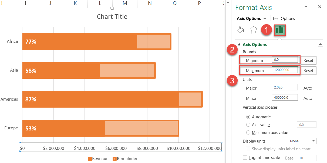Click the Minimum bounds input field

pyautogui.click(x=285, y=60)
